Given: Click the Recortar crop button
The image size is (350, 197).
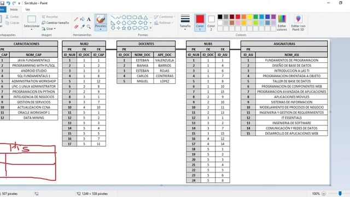Looking at the screenshot, I should 50,17.
